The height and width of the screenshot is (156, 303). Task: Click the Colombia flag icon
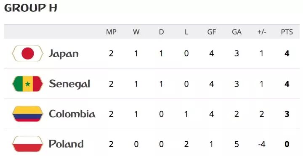[28, 114]
